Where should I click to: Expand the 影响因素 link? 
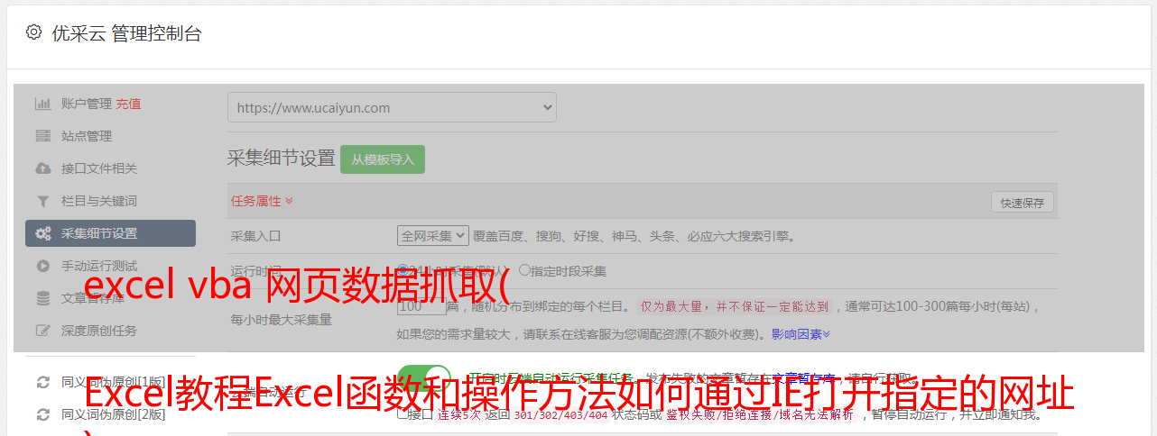(801, 334)
